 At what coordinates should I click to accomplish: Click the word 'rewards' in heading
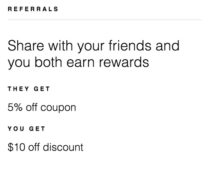point(124,62)
